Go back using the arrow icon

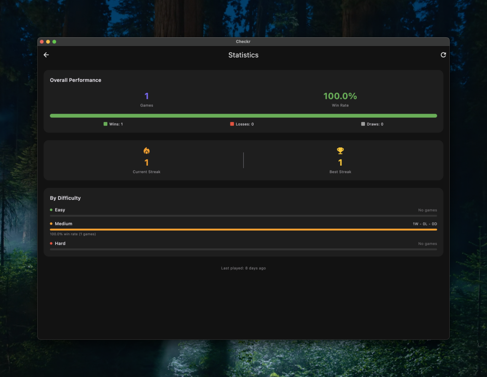[46, 55]
